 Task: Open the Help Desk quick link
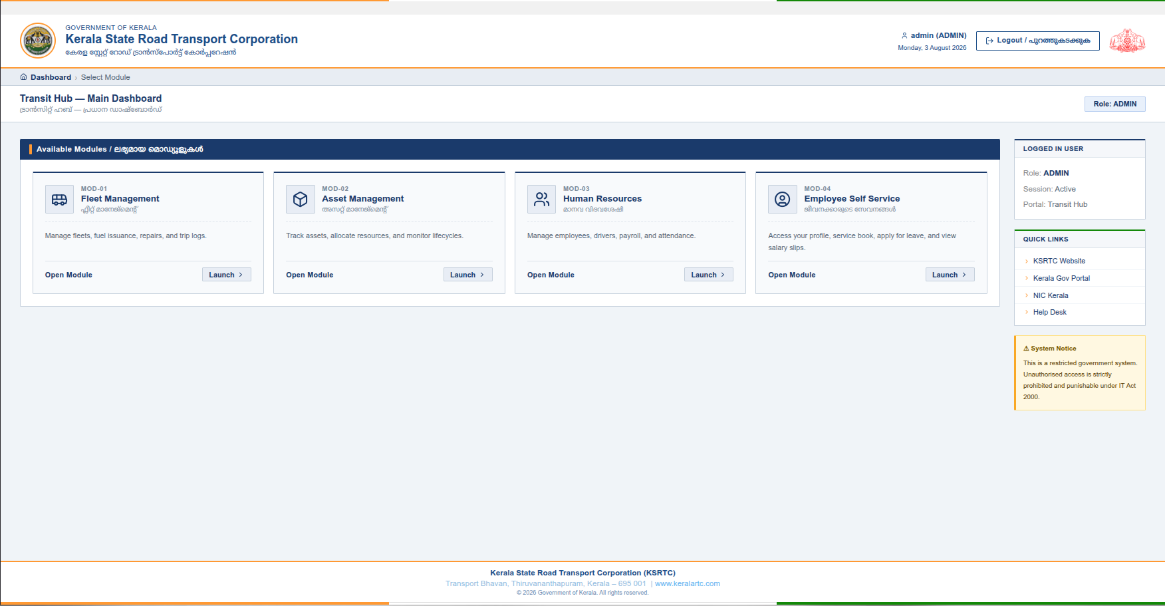(1049, 312)
